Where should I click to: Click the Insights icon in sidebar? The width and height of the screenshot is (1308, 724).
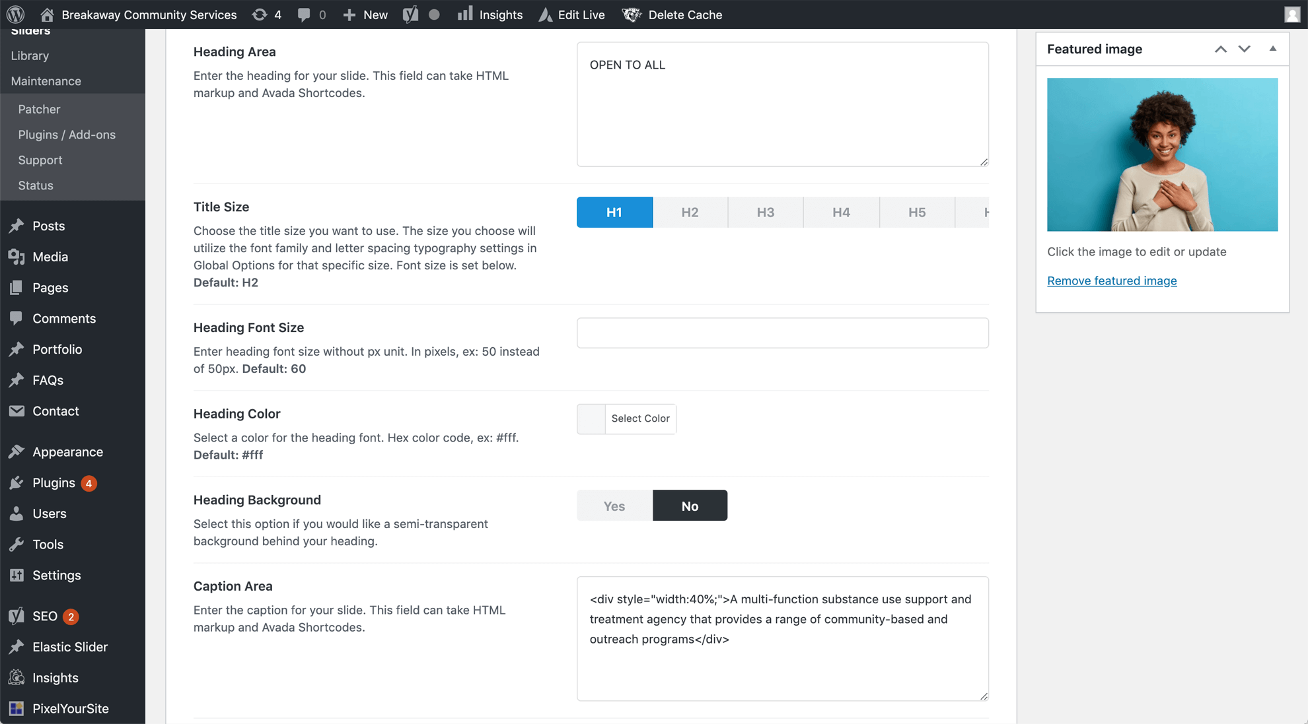[x=17, y=678]
